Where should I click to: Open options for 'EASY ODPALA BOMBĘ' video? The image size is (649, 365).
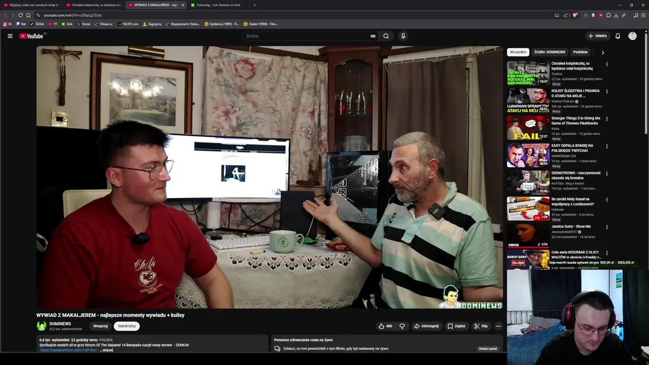tap(606, 147)
